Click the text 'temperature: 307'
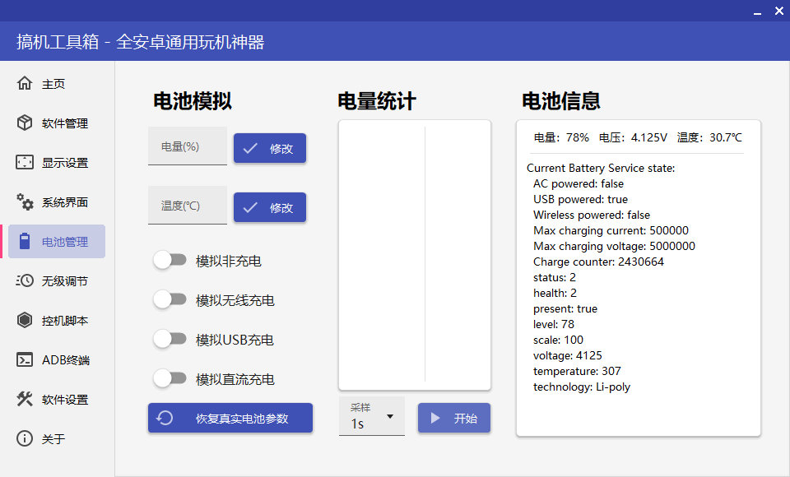This screenshot has height=477, width=790. click(577, 371)
